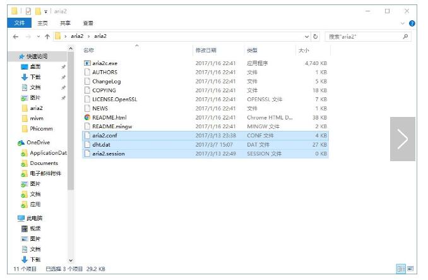Switch to the 查看 ribbon tab

point(88,23)
